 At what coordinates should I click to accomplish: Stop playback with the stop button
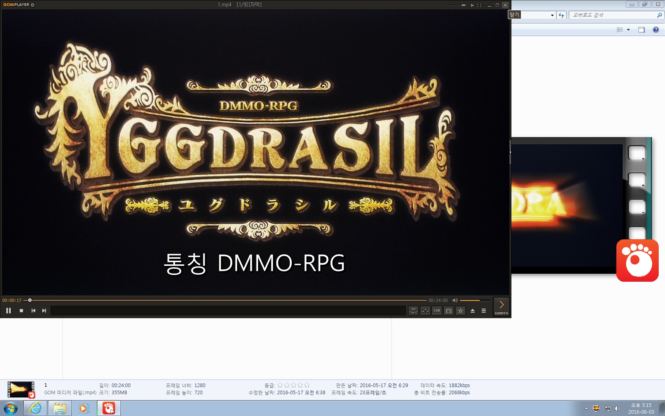tap(21, 311)
